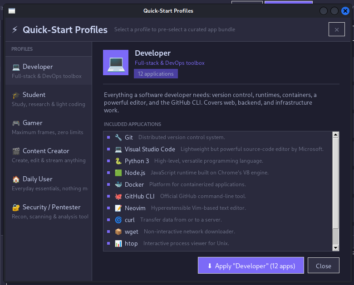This screenshot has height=285, width=354.
Task: Click the Node.js entry name
Action: coord(135,173)
